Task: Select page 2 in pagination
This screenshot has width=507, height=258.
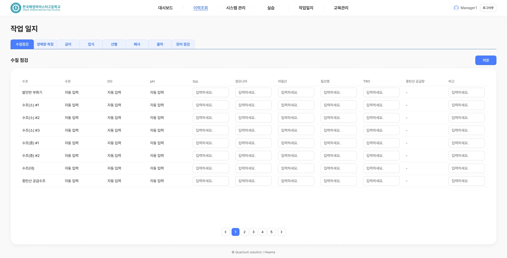Action: coord(245,232)
